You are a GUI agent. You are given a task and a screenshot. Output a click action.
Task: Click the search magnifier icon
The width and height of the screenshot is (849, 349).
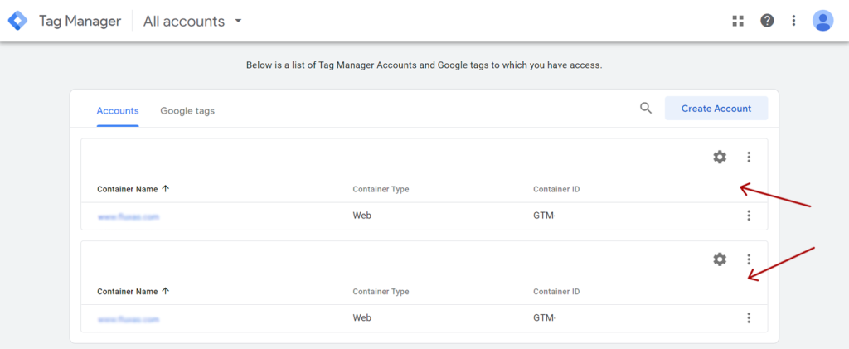(x=645, y=108)
